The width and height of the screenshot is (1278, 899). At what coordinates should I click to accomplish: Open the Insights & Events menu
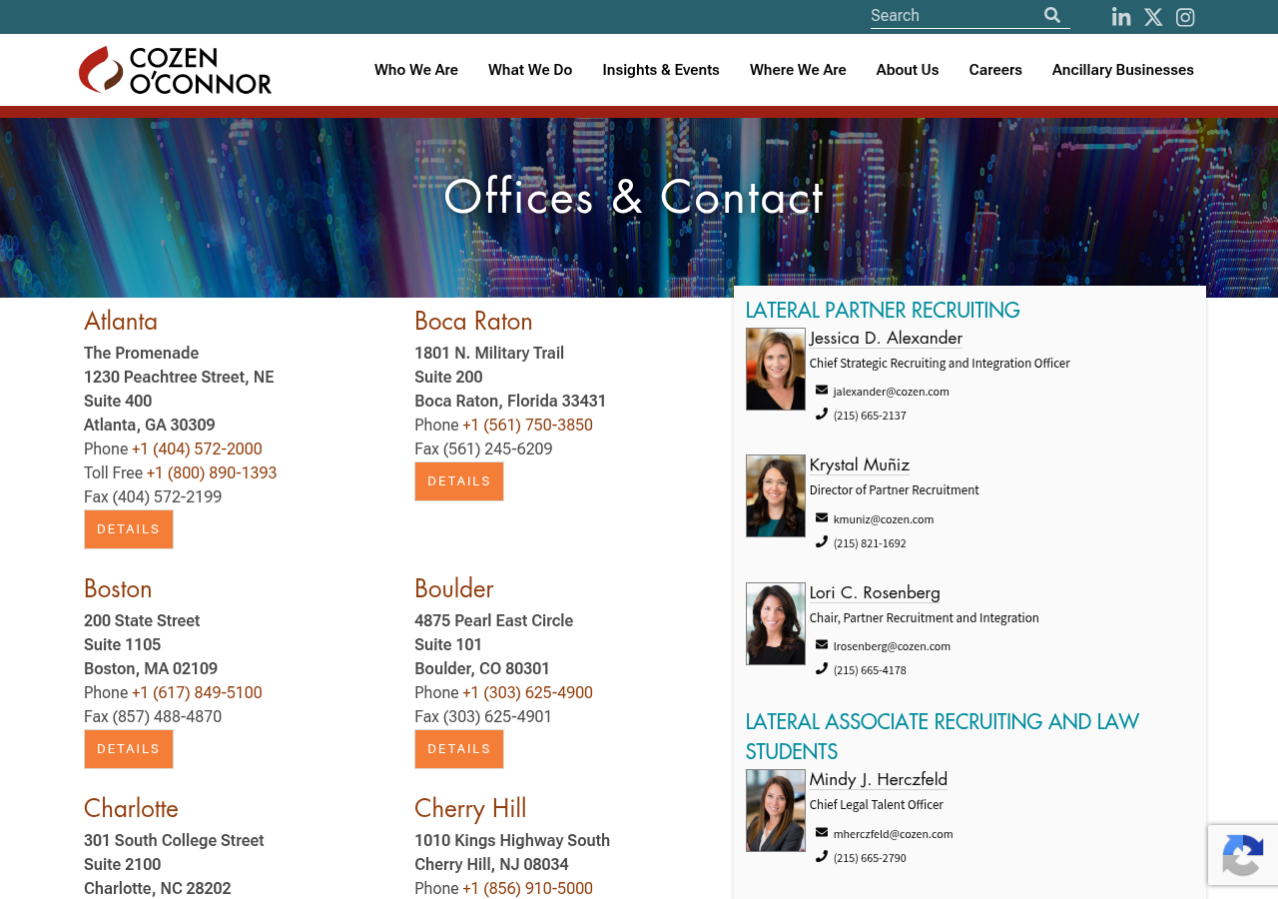click(661, 70)
